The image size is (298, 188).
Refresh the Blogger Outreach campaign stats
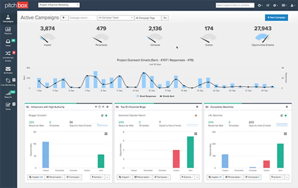tap(102, 115)
